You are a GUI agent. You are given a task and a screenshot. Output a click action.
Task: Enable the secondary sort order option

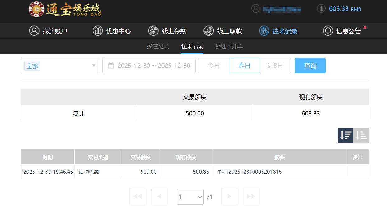click(361, 135)
